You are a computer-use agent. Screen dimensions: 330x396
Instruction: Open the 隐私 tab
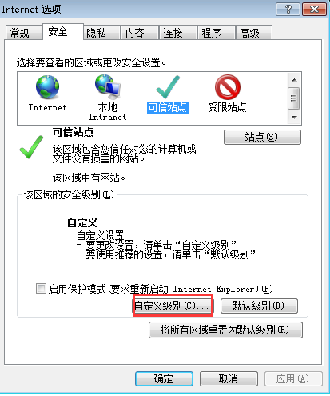[x=101, y=33]
